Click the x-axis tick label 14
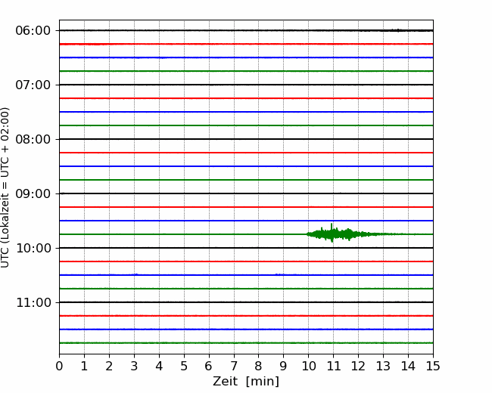Screen dimensions: 492x393 pyautogui.click(x=408, y=366)
